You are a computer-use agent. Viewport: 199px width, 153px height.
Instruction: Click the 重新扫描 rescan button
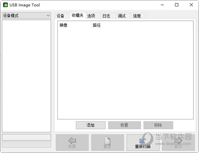pyautogui.click(x=143, y=142)
